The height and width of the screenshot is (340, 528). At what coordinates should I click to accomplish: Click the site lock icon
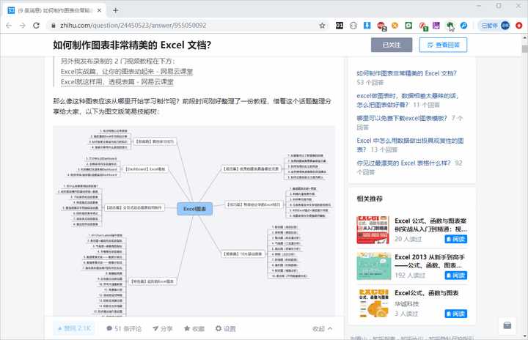(x=54, y=26)
